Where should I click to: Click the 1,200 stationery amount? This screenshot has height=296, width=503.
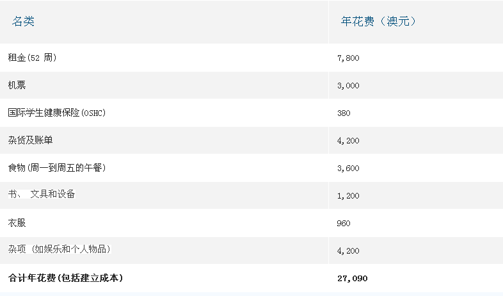point(348,196)
